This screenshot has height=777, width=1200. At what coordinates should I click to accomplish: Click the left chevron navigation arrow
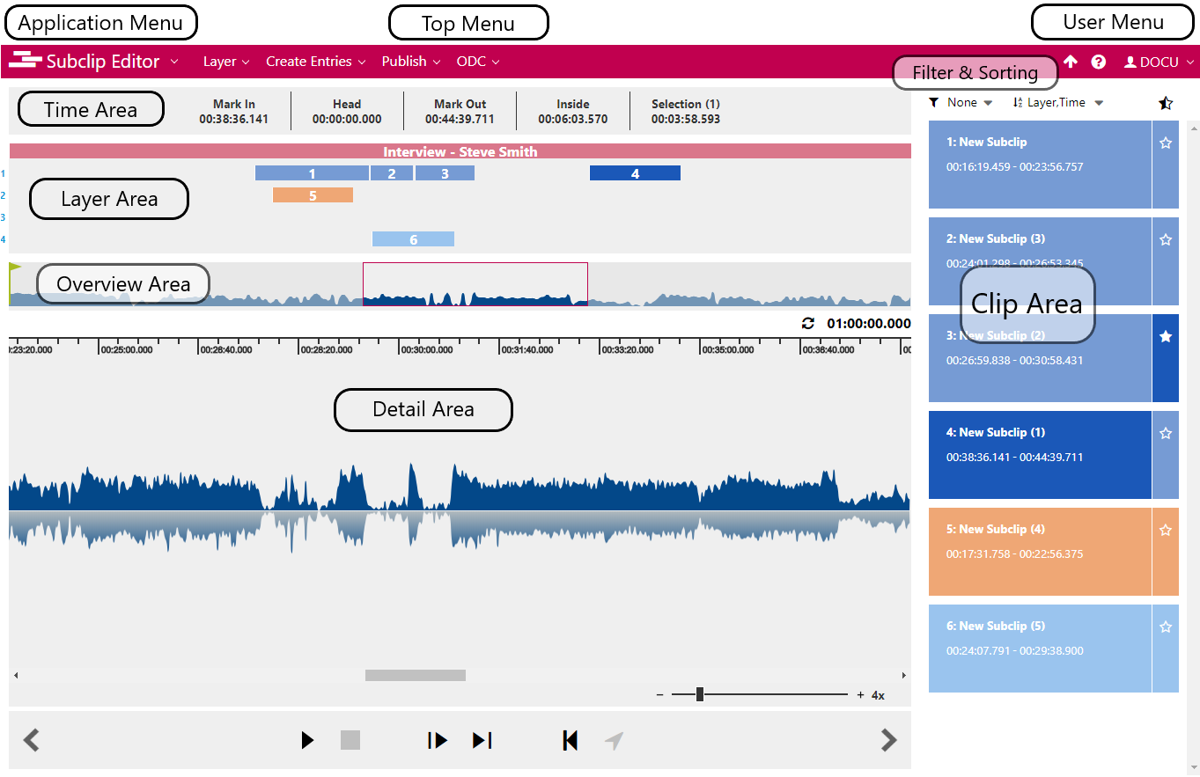[x=32, y=740]
